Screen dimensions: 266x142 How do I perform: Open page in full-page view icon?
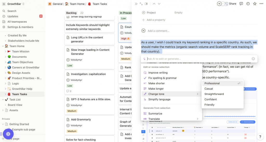[141, 4]
